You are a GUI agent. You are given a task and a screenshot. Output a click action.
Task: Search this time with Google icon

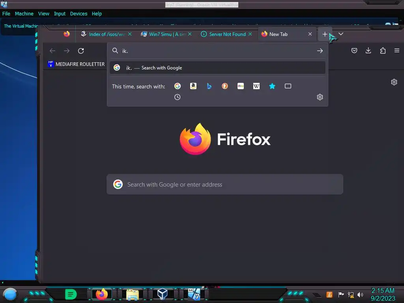coord(177,86)
